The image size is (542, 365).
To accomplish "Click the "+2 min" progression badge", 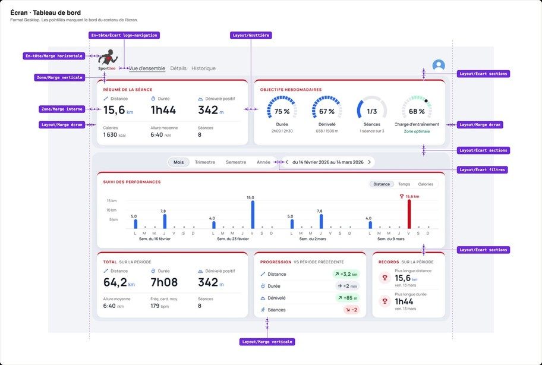I will coord(348,286).
